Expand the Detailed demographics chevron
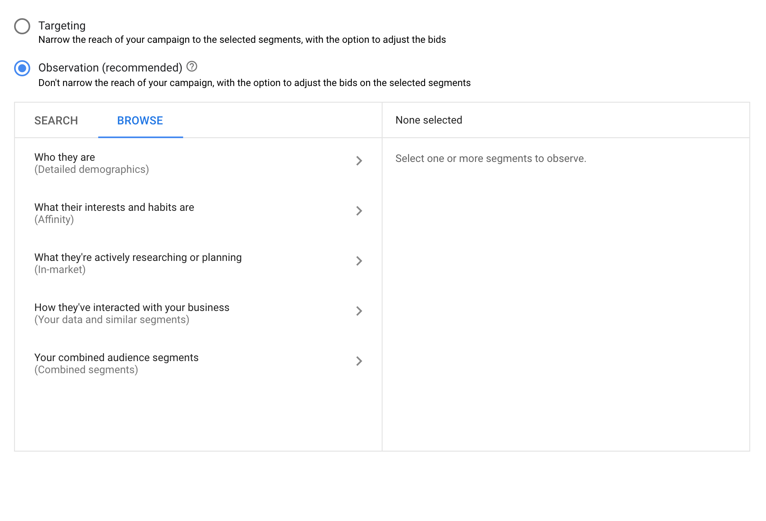This screenshot has height=521, width=766. (359, 161)
